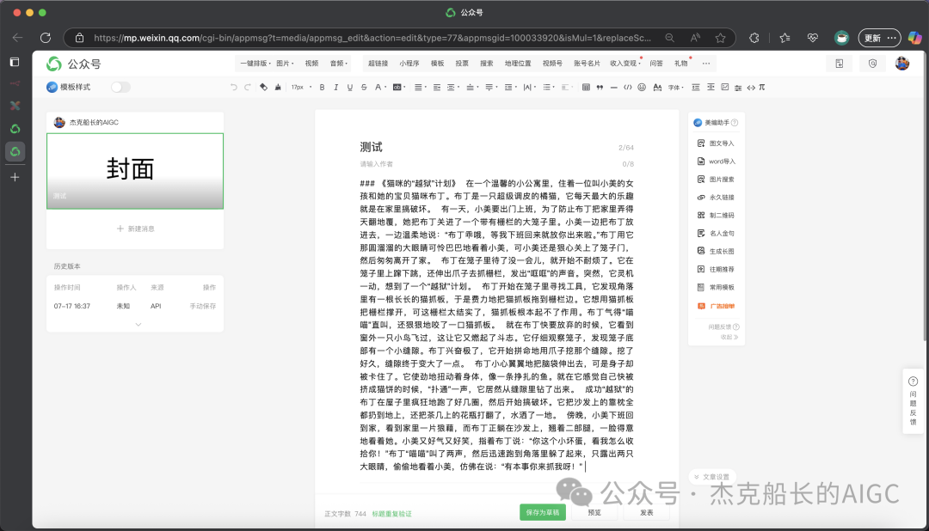Click the 超链接 menu item
Screen dimensions: 929x531
click(x=378, y=64)
